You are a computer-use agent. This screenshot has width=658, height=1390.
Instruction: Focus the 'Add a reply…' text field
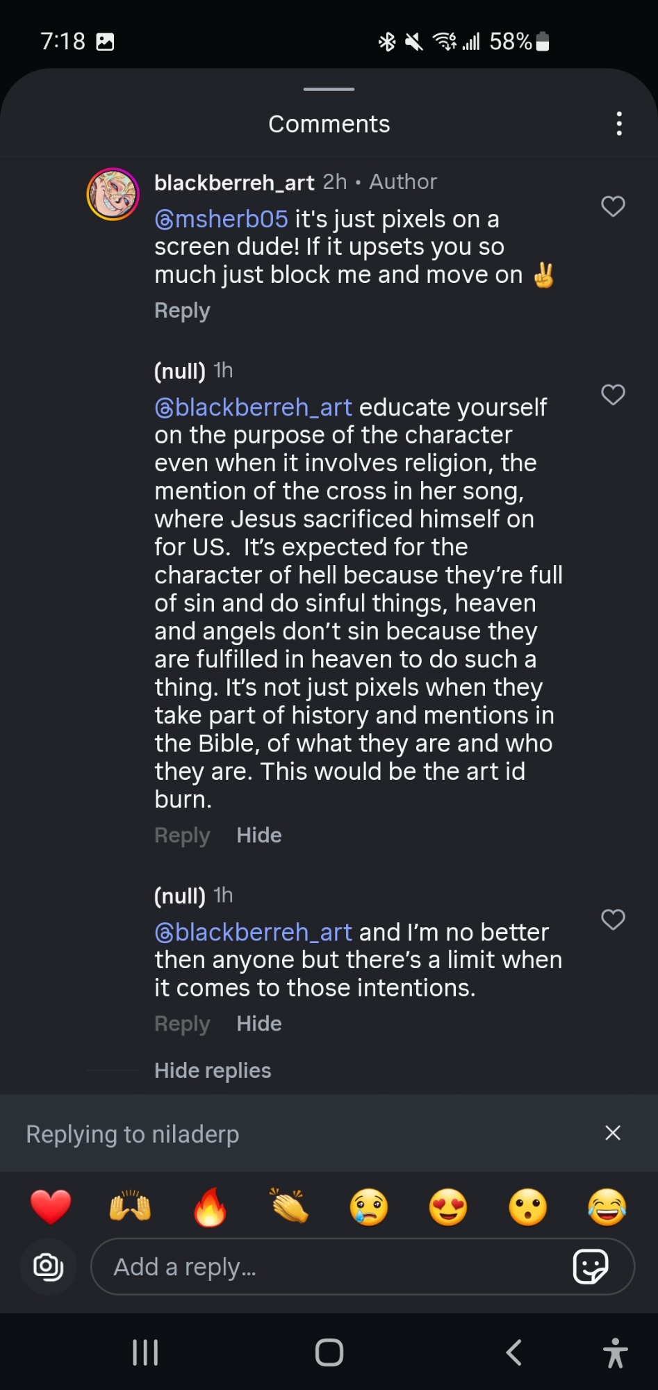[334, 1266]
